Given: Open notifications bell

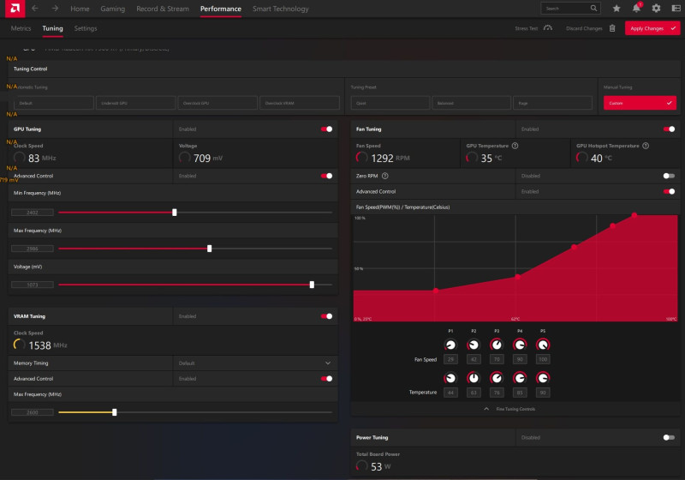Looking at the screenshot, I should click(636, 9).
